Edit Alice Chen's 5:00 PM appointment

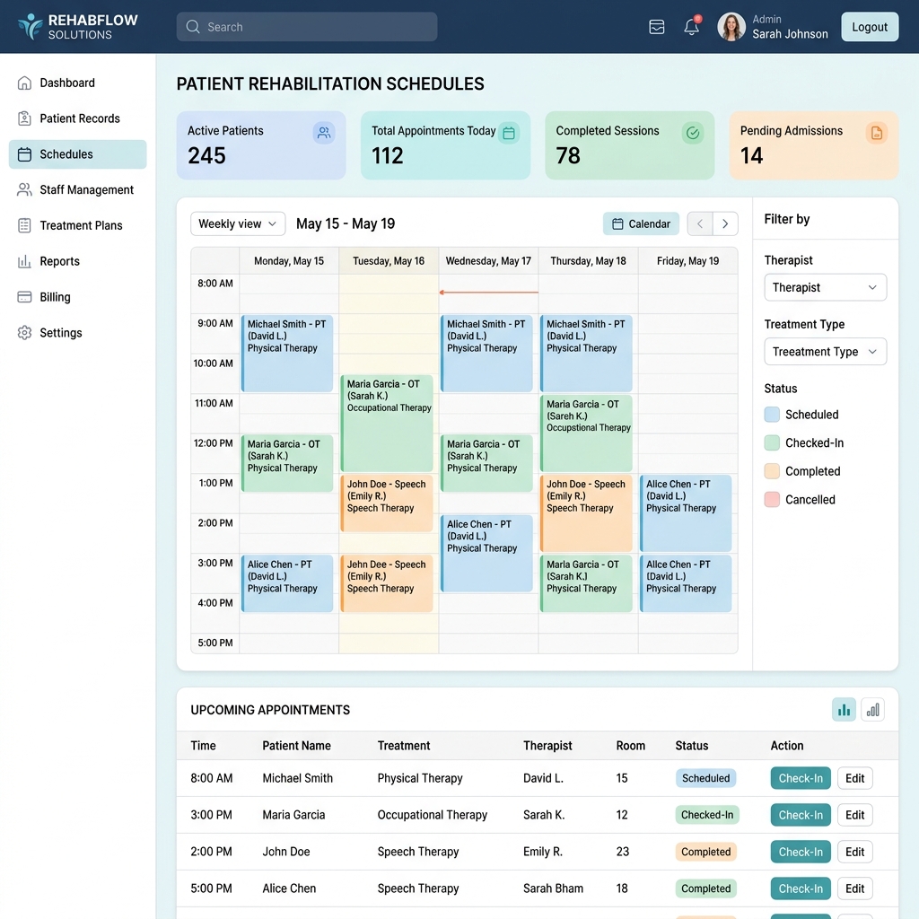point(854,888)
